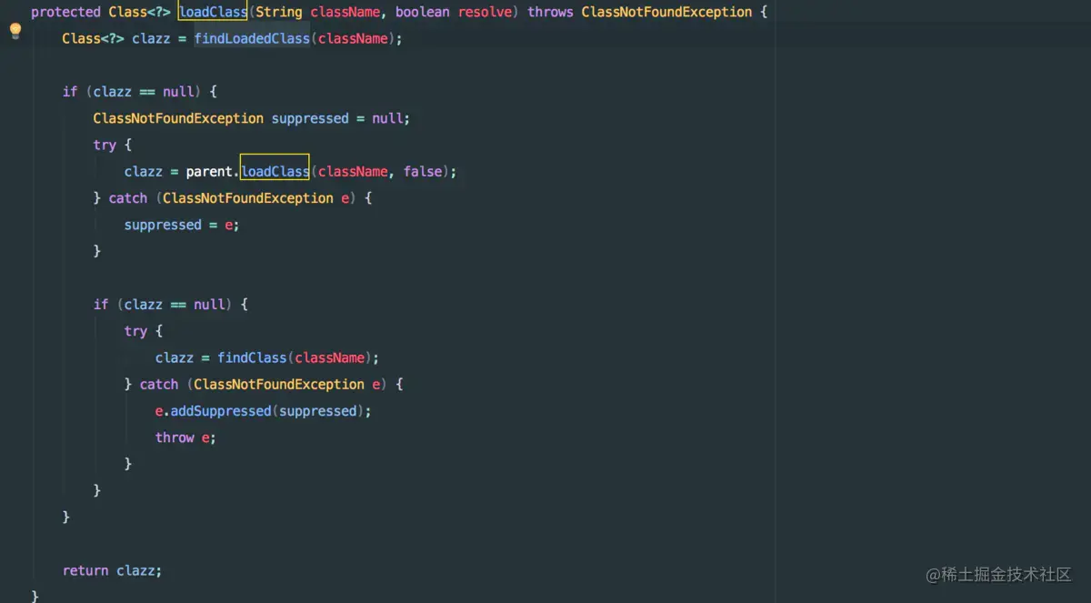
Task: Click the 'false' literal argument
Action: [x=423, y=171]
